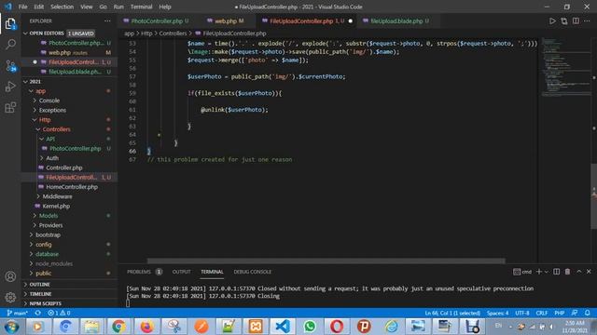Screen dimensions: 597x335
Task: Open the Go menu
Action: pyautogui.click(x=103, y=7)
